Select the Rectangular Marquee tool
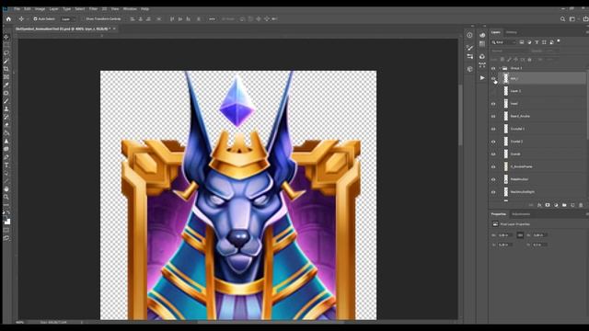Screen dimensions: 589x331 coord(6,45)
